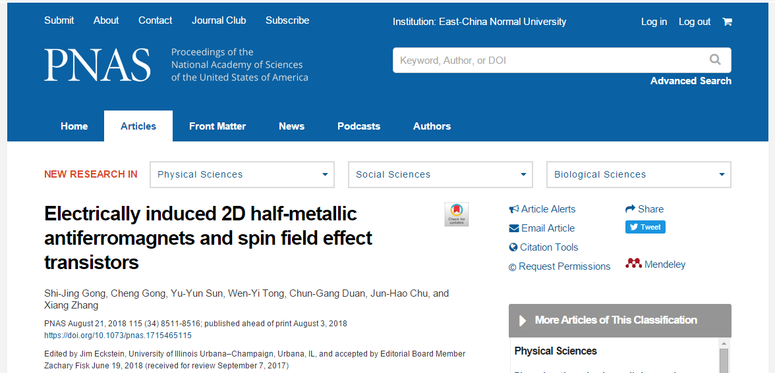Click the Email Article envelope icon
Screen dimensions: 775x373
coord(514,228)
